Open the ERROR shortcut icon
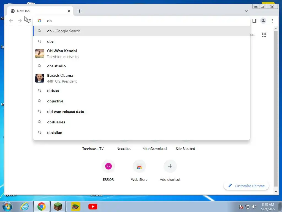This screenshot has width=282, height=212. tap(109, 166)
